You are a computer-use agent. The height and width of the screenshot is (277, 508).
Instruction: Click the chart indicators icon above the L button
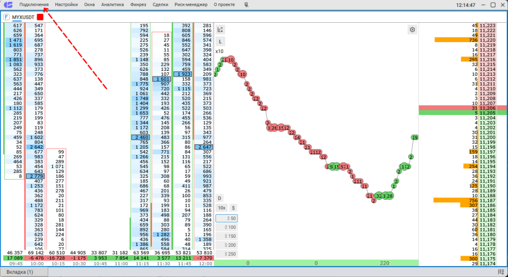220,30
